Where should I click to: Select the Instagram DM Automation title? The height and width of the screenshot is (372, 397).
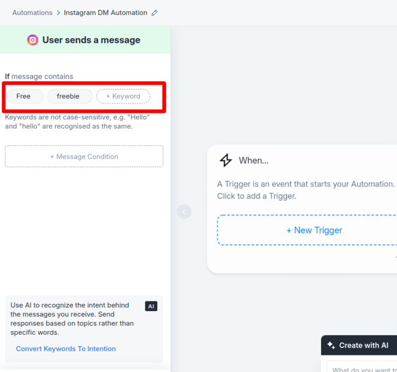pyautogui.click(x=105, y=13)
